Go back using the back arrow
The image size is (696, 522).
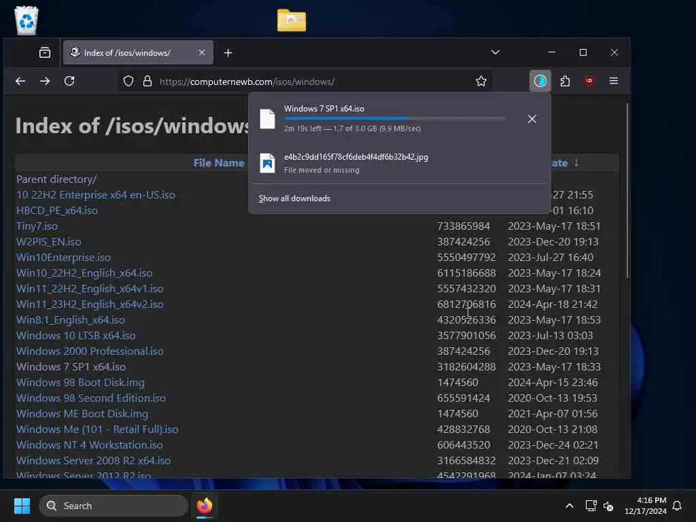click(x=20, y=81)
